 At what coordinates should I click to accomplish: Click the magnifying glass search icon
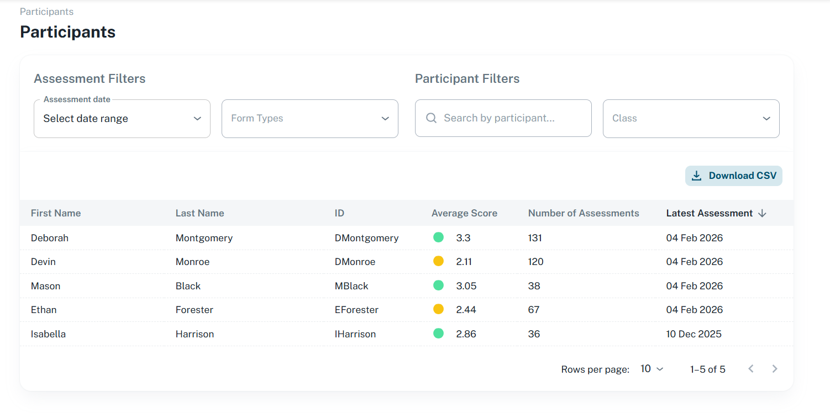pyautogui.click(x=431, y=118)
